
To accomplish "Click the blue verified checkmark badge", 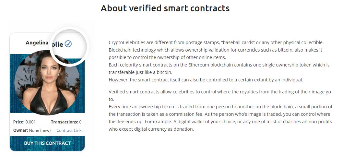I will click(x=68, y=44).
